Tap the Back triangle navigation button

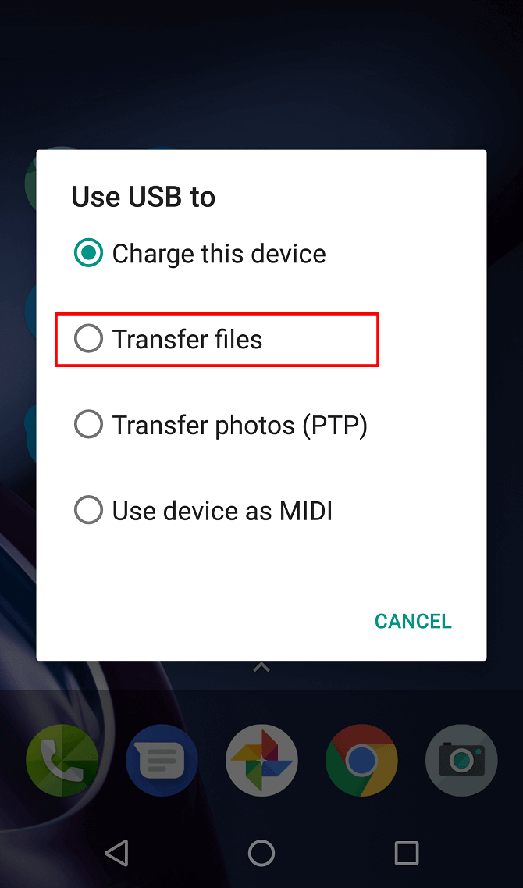point(117,852)
